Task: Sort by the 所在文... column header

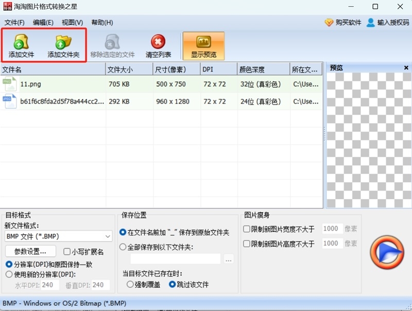Action: [x=306, y=70]
